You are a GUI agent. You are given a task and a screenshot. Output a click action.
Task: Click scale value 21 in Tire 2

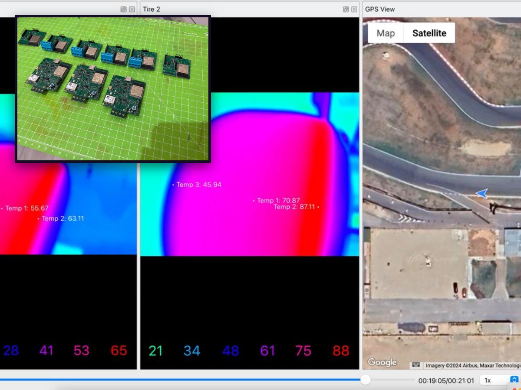click(x=155, y=351)
